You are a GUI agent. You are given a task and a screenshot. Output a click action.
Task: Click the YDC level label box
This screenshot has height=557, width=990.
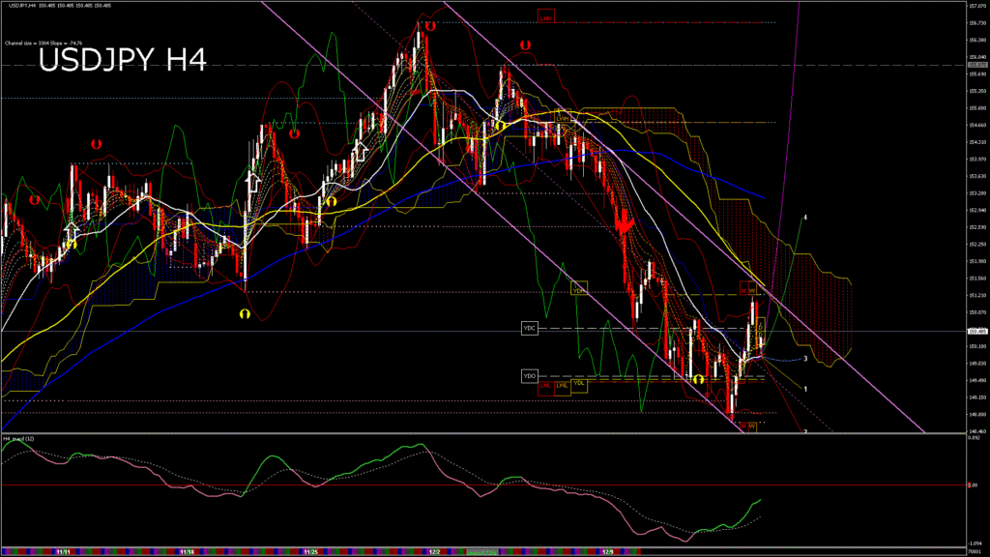point(529,327)
